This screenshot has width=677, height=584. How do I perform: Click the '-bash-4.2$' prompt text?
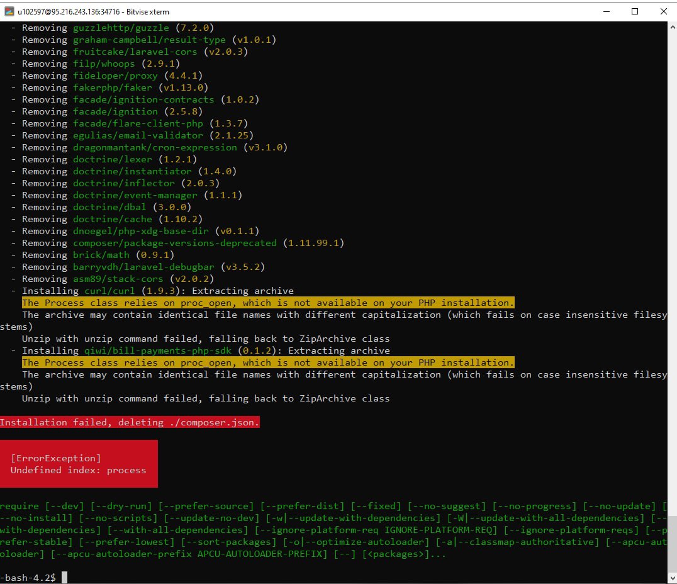click(28, 578)
